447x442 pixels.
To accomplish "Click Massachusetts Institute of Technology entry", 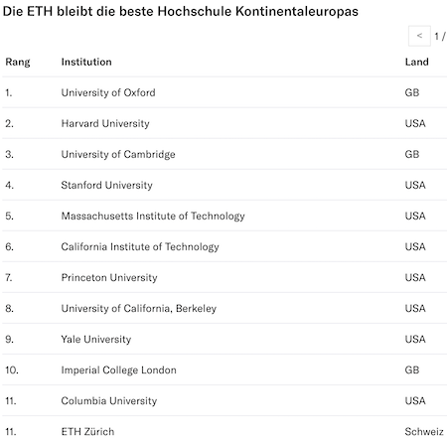I will point(153,216).
